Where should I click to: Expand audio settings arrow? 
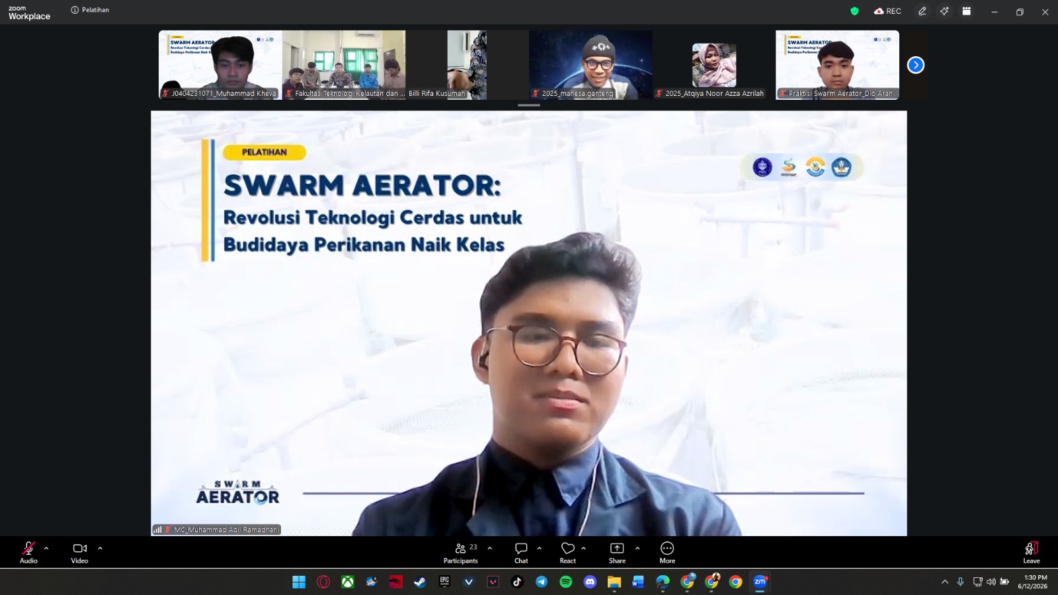(46, 548)
